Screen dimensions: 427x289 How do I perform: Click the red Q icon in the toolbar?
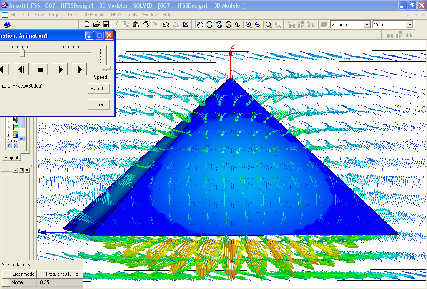(186, 24)
